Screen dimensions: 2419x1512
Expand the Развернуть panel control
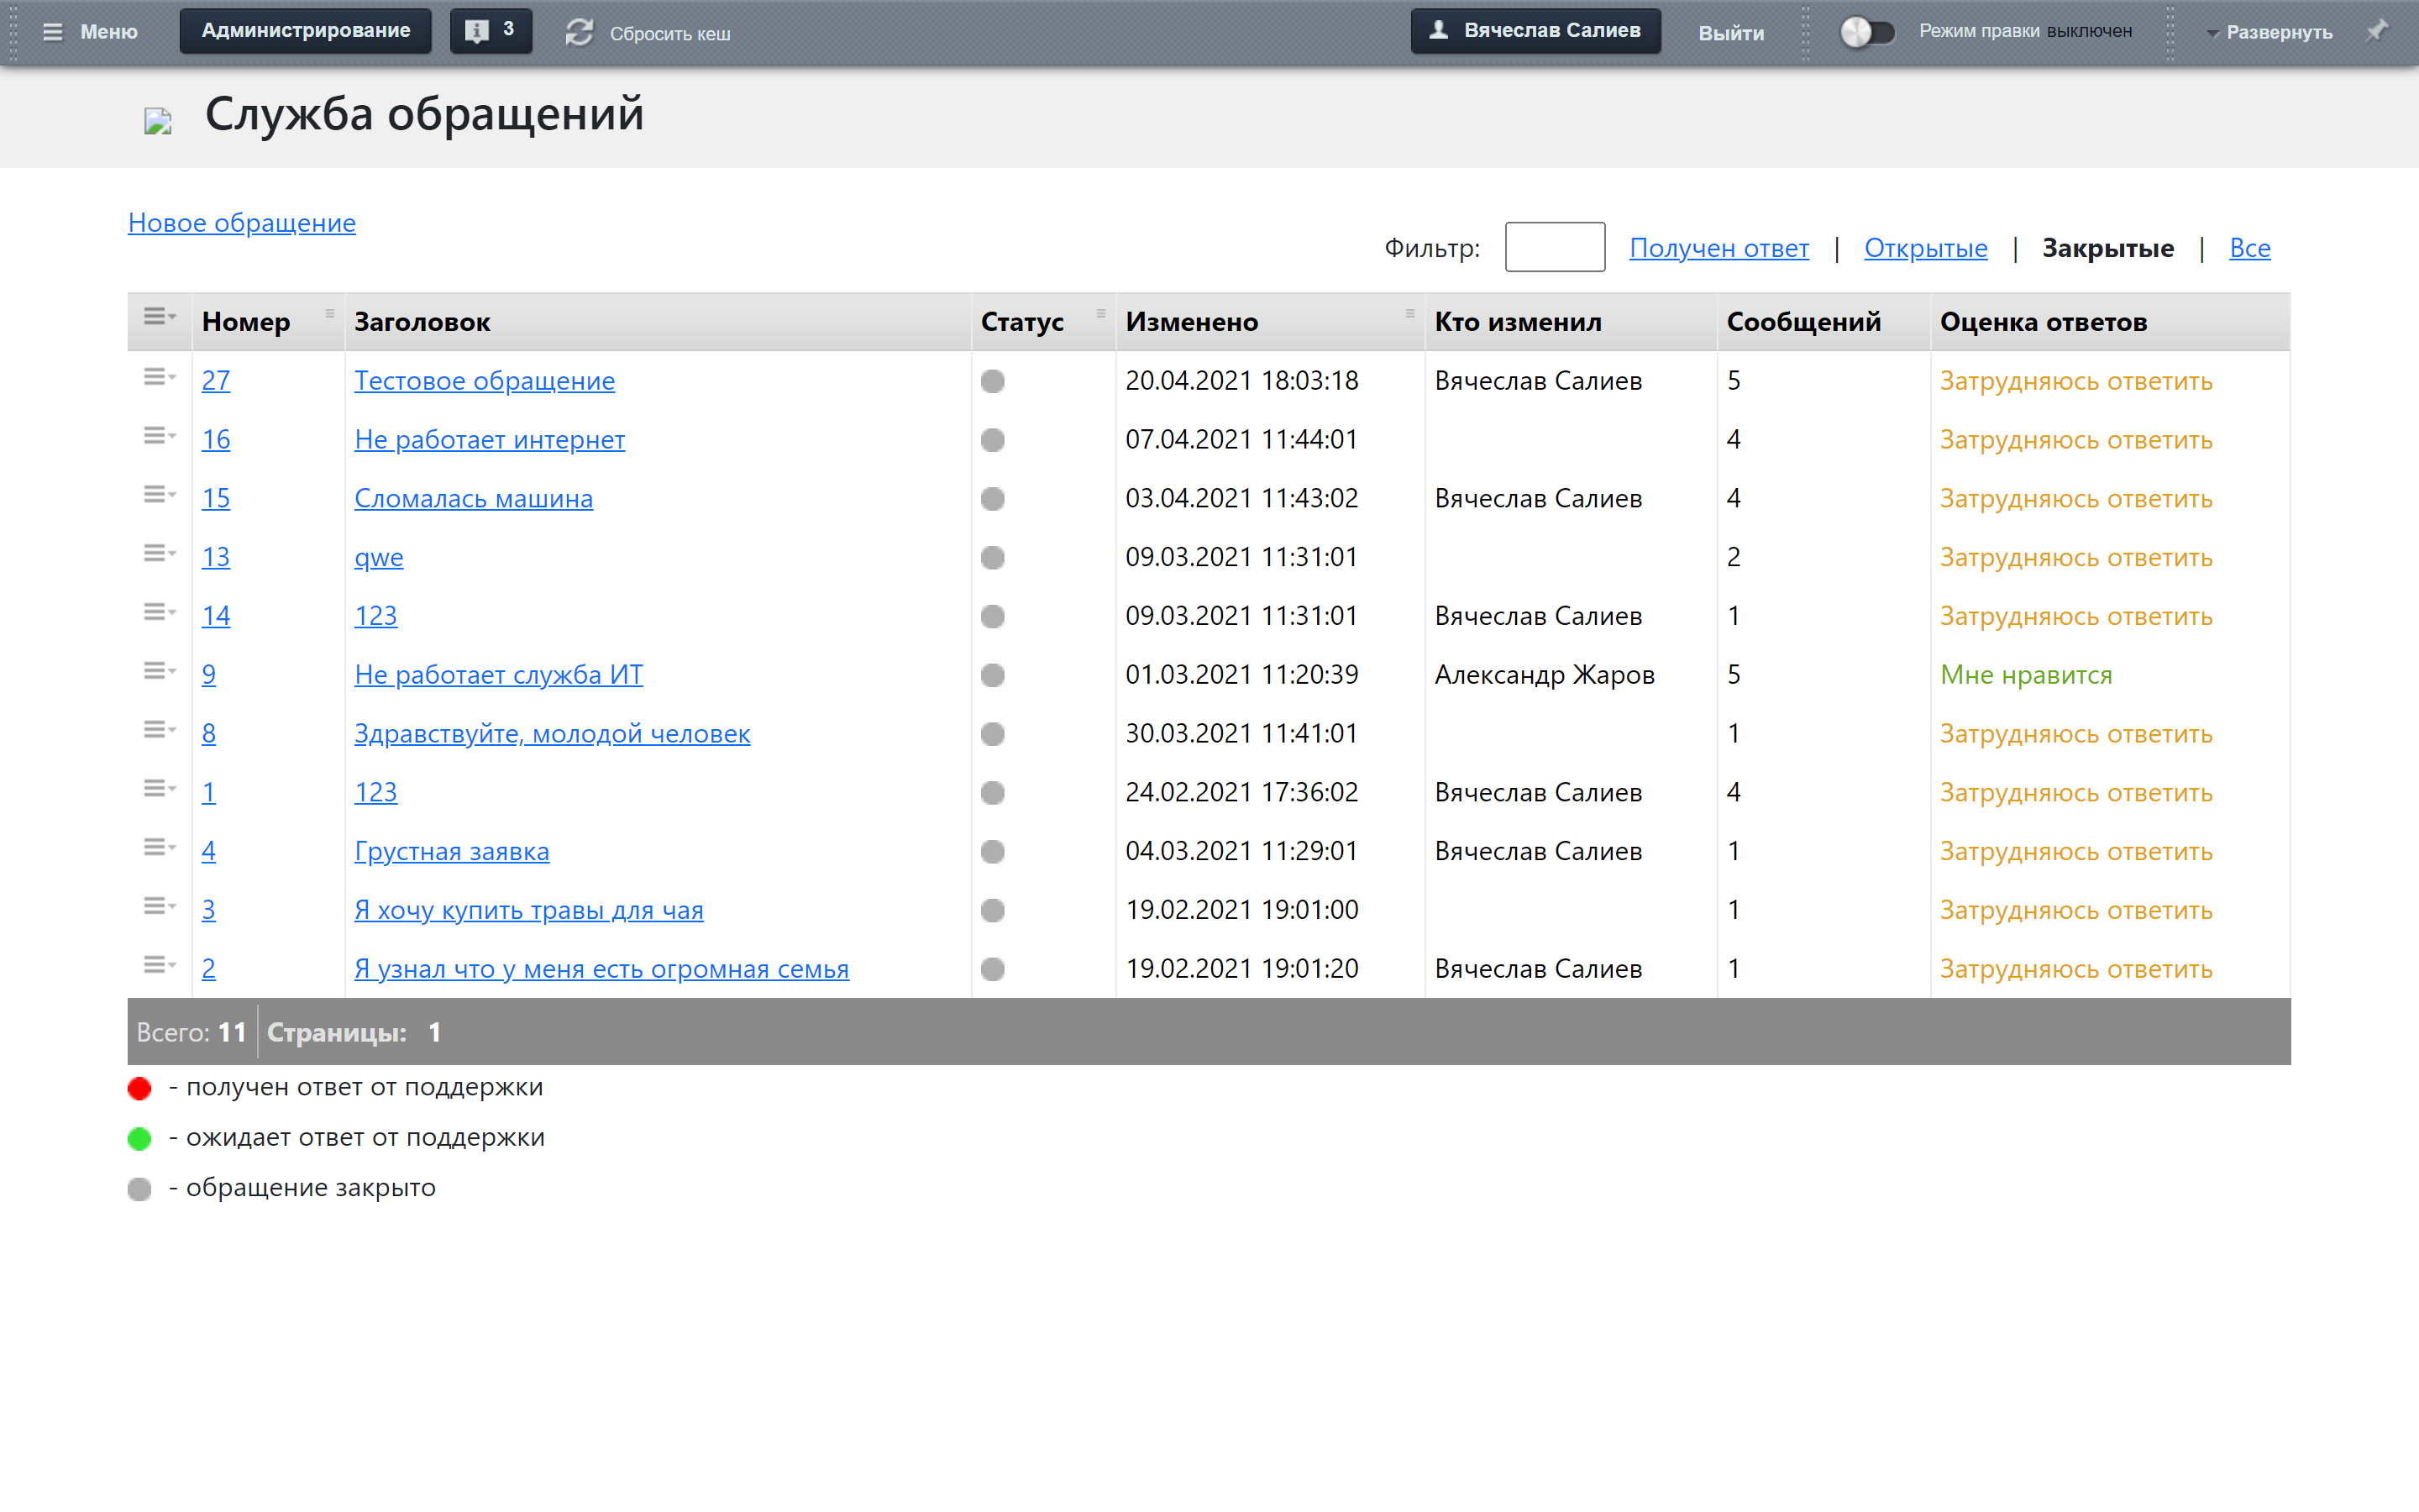click(x=2269, y=32)
